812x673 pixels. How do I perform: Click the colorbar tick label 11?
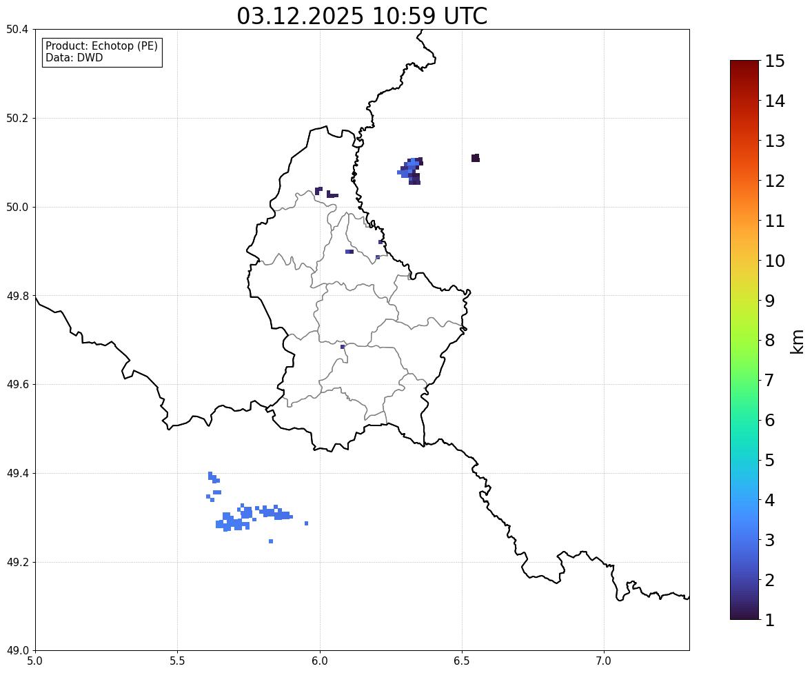775,221
